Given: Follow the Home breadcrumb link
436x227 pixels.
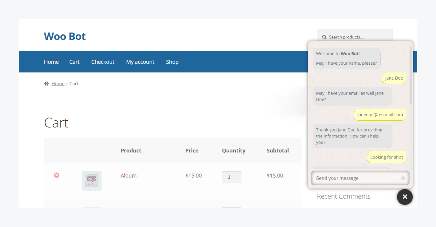Looking at the screenshot, I should [58, 83].
